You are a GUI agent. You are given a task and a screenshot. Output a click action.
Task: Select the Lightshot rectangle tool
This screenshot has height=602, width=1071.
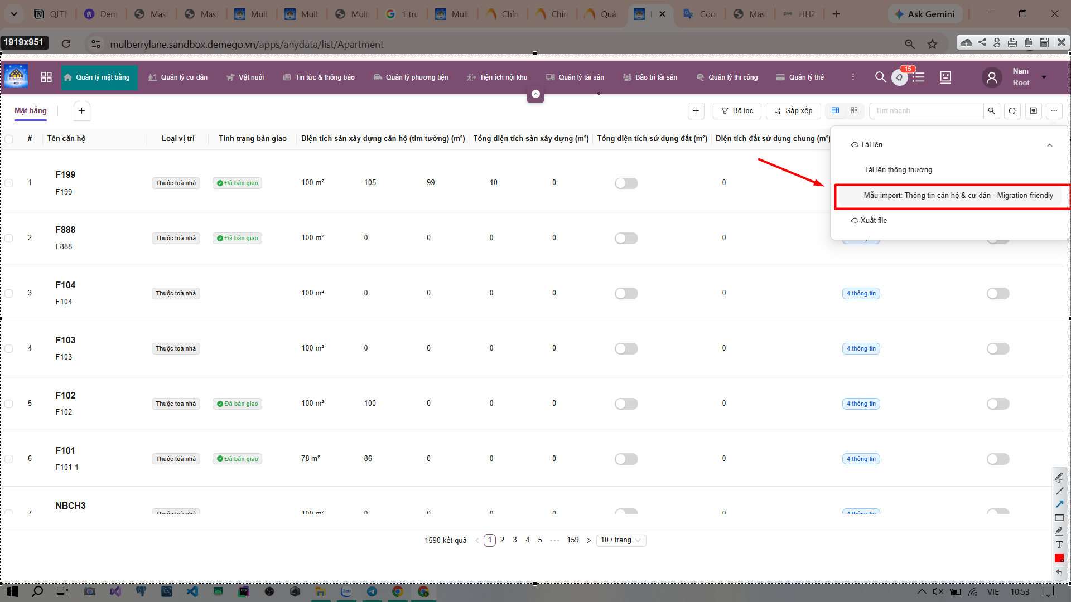point(1059,517)
